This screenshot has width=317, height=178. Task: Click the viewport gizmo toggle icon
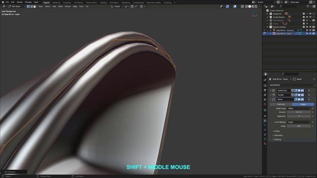pyautogui.click(x=227, y=6)
